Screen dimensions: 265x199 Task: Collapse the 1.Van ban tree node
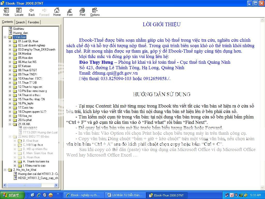pyautogui.click(x=5, y=37)
